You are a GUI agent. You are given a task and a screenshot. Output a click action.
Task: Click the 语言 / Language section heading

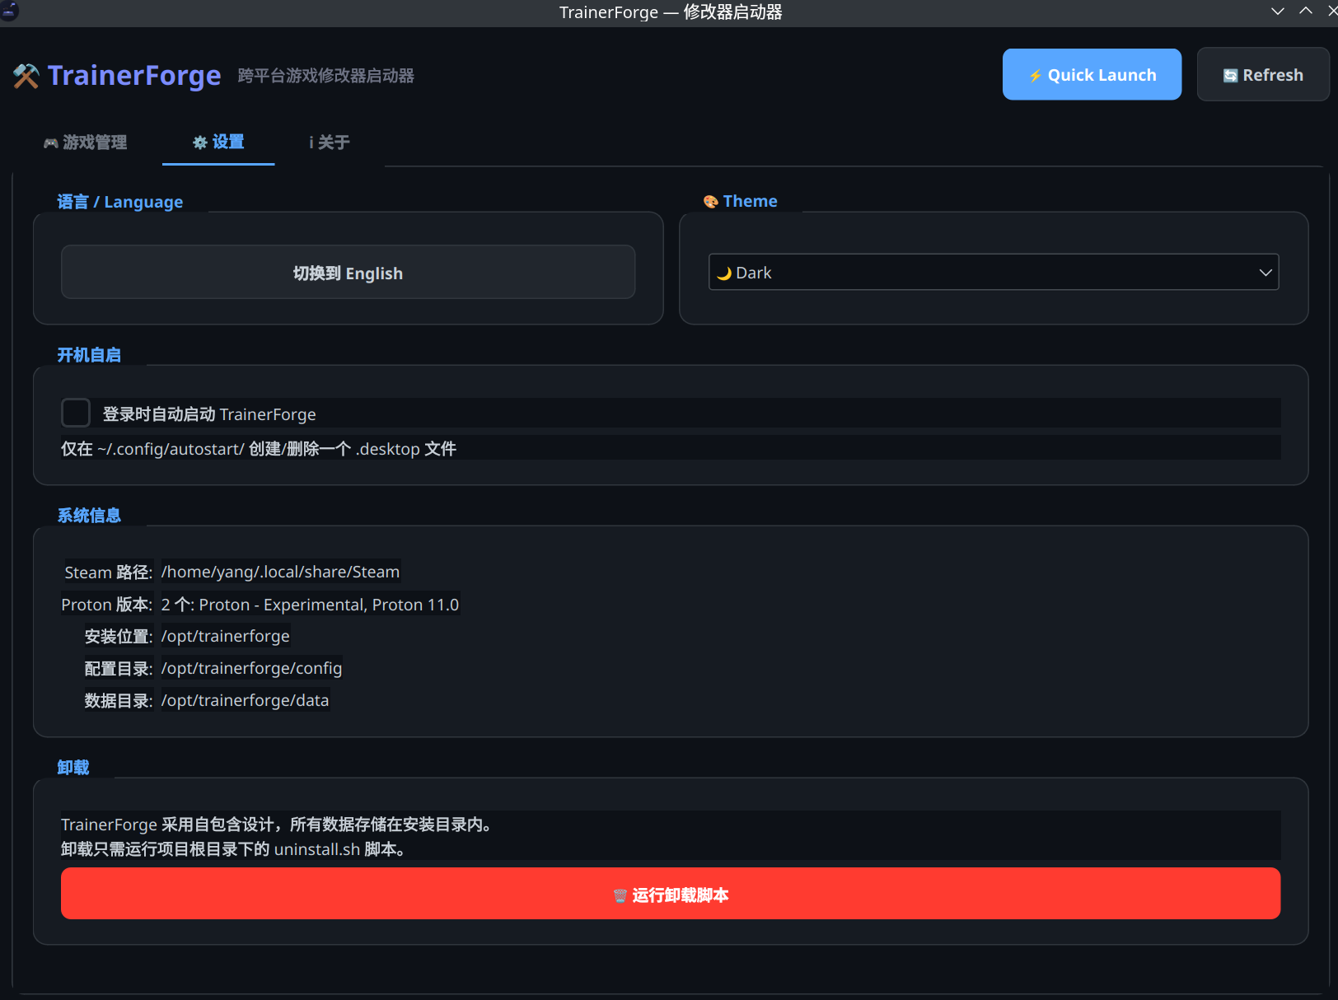click(120, 202)
